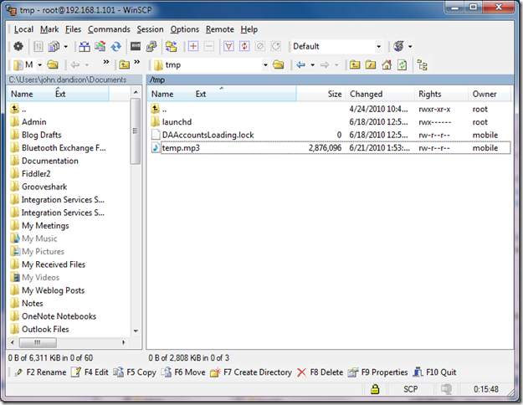Open the Commands menu
Screen dimensions: 523x405
click(x=109, y=29)
